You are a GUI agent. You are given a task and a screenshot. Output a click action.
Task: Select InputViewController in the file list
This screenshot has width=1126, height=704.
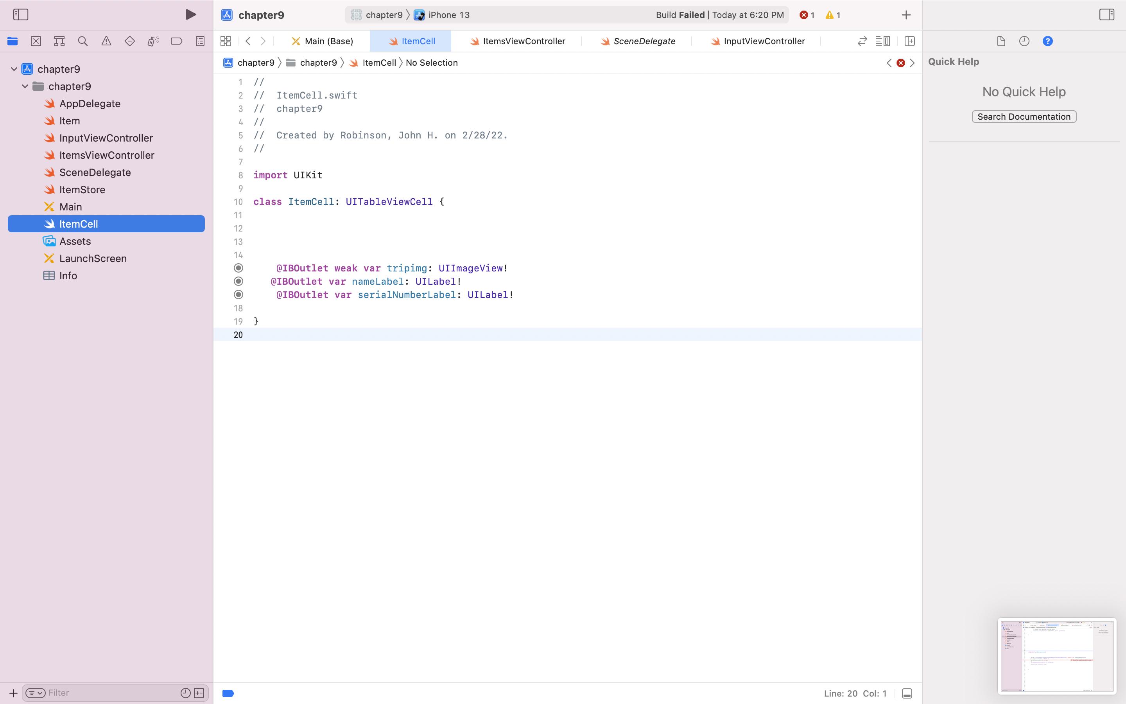(x=106, y=138)
